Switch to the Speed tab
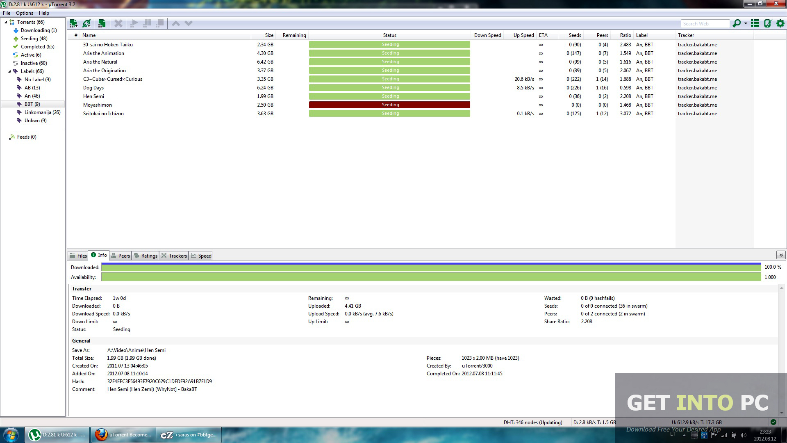Viewport: 787px width, 443px height. (201, 256)
